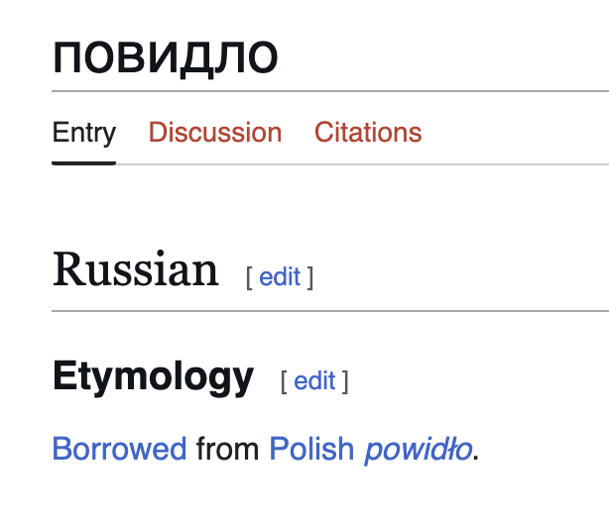This screenshot has width=609, height=523.
Task: Select the Entry tab
Action: pos(83,133)
